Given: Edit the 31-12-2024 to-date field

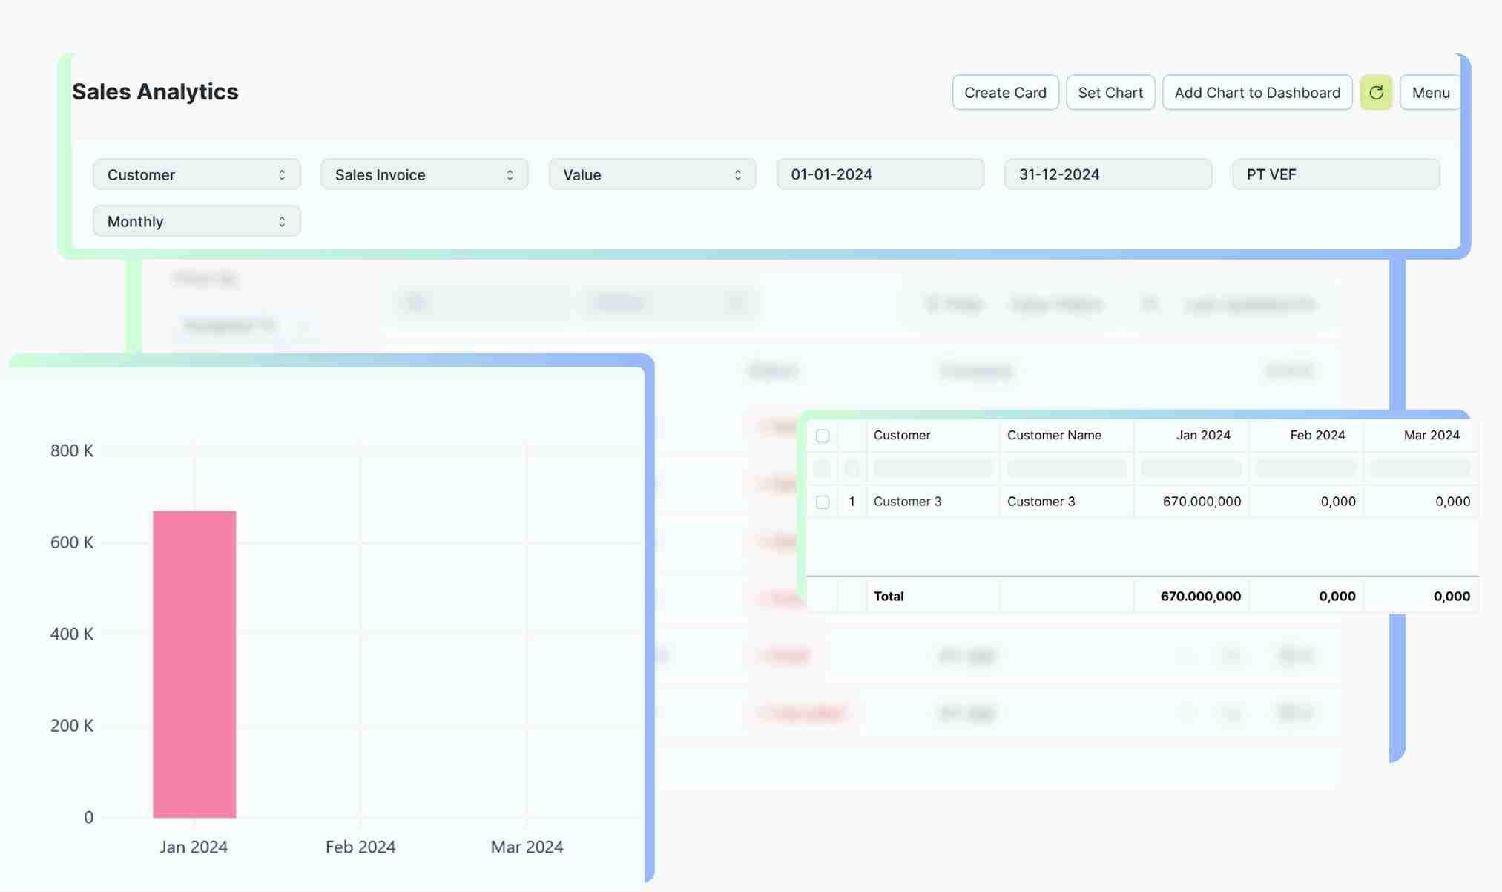Looking at the screenshot, I should pyautogui.click(x=1107, y=174).
